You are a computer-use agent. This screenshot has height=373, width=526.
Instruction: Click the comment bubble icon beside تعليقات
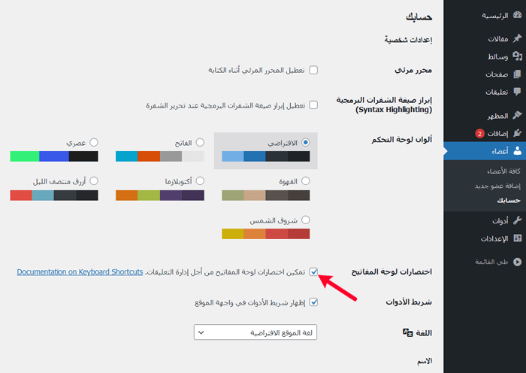pyautogui.click(x=518, y=91)
